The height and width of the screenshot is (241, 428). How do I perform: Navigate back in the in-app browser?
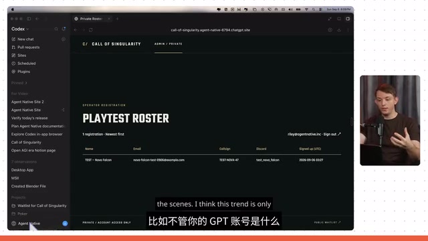click(76, 30)
